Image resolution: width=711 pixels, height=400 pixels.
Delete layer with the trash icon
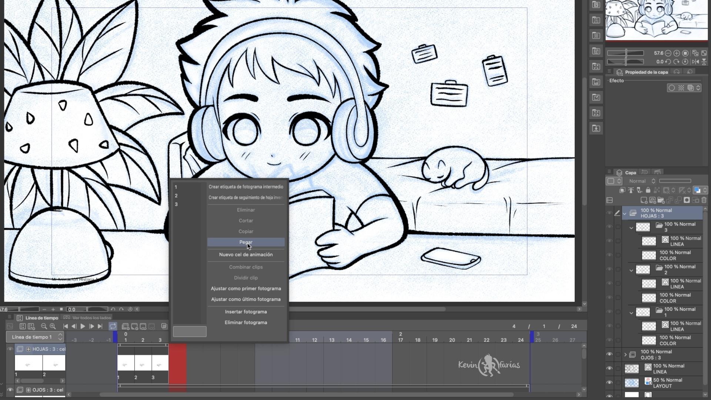[704, 200]
